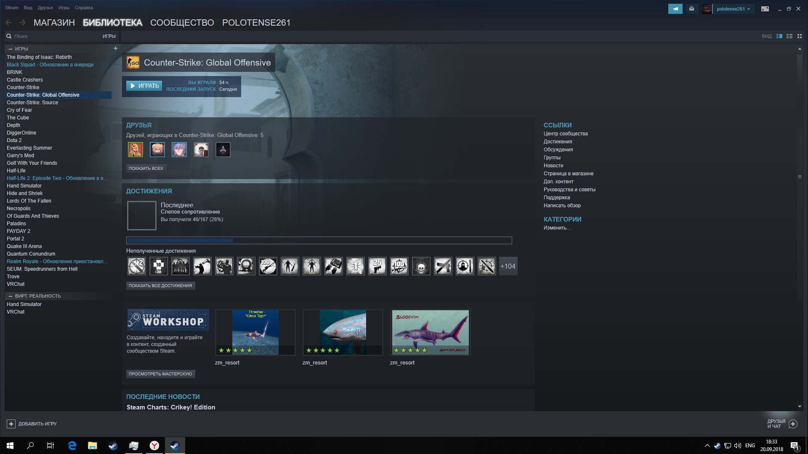Switch to list view layout icon
The width and height of the screenshot is (808, 454).
(x=789, y=36)
